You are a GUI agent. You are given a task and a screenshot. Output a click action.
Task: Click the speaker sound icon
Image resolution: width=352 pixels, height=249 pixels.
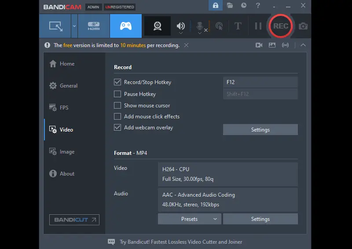[180, 26]
